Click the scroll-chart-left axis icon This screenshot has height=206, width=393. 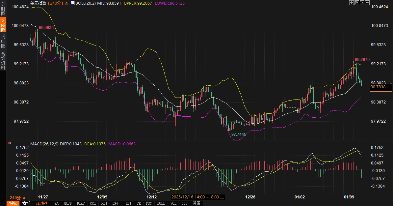[356, 3]
